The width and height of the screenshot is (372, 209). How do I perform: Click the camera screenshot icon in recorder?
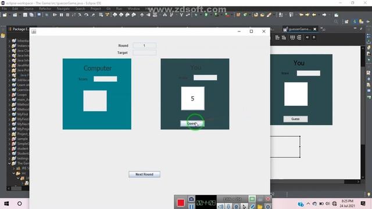tap(191, 199)
